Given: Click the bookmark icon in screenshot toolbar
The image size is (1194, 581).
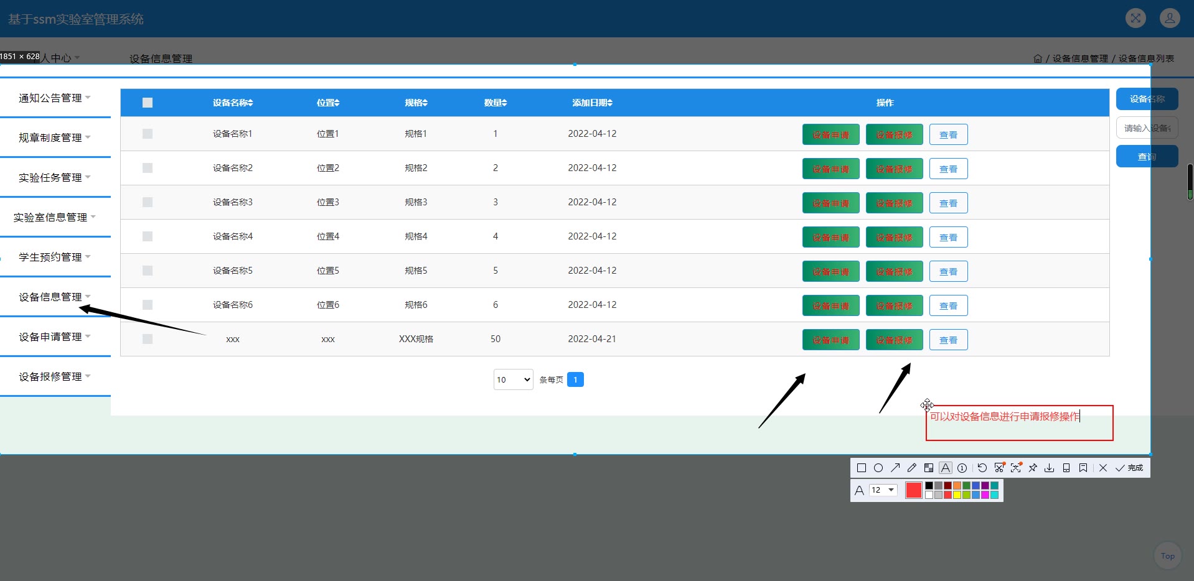Looking at the screenshot, I should (1083, 468).
